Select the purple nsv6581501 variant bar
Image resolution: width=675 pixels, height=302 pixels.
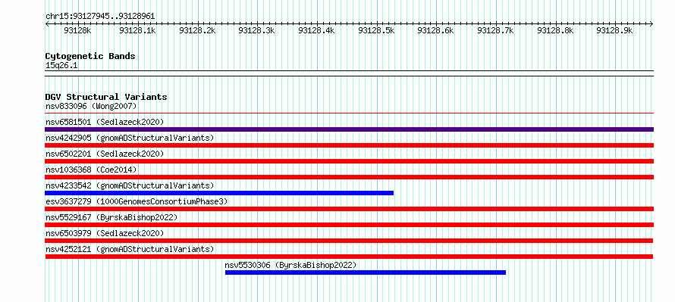coord(349,129)
